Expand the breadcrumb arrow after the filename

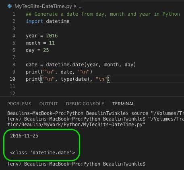click(x=75, y=6)
